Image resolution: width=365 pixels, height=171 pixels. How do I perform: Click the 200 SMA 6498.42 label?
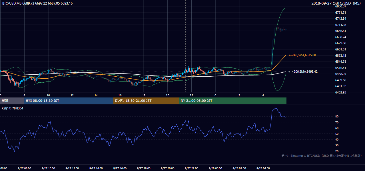303,72
